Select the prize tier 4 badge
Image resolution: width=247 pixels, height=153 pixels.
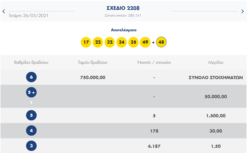(x=31, y=131)
